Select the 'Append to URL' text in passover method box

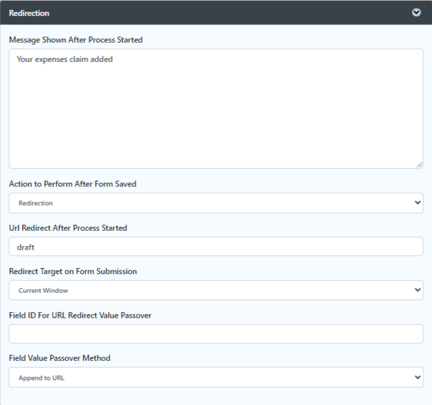tap(41, 378)
